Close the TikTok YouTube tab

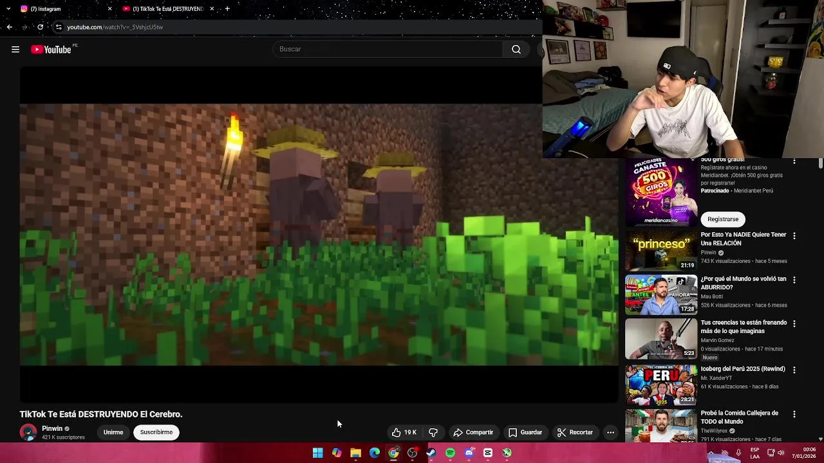[x=211, y=9]
